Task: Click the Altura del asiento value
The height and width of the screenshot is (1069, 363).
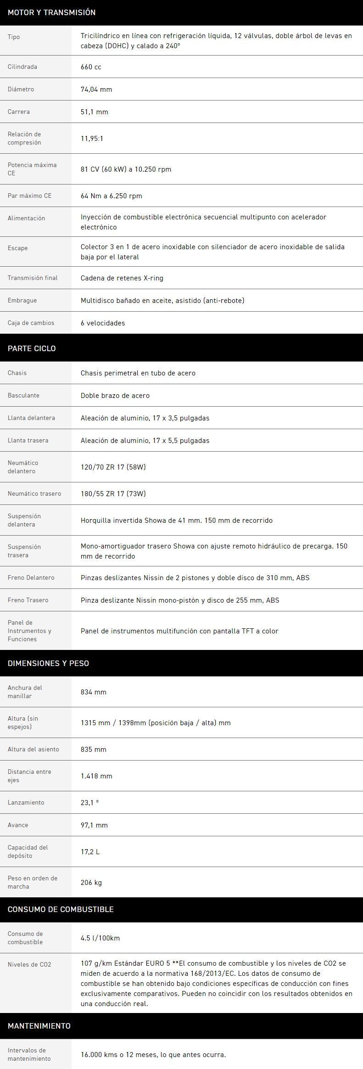Action: pos(94,749)
